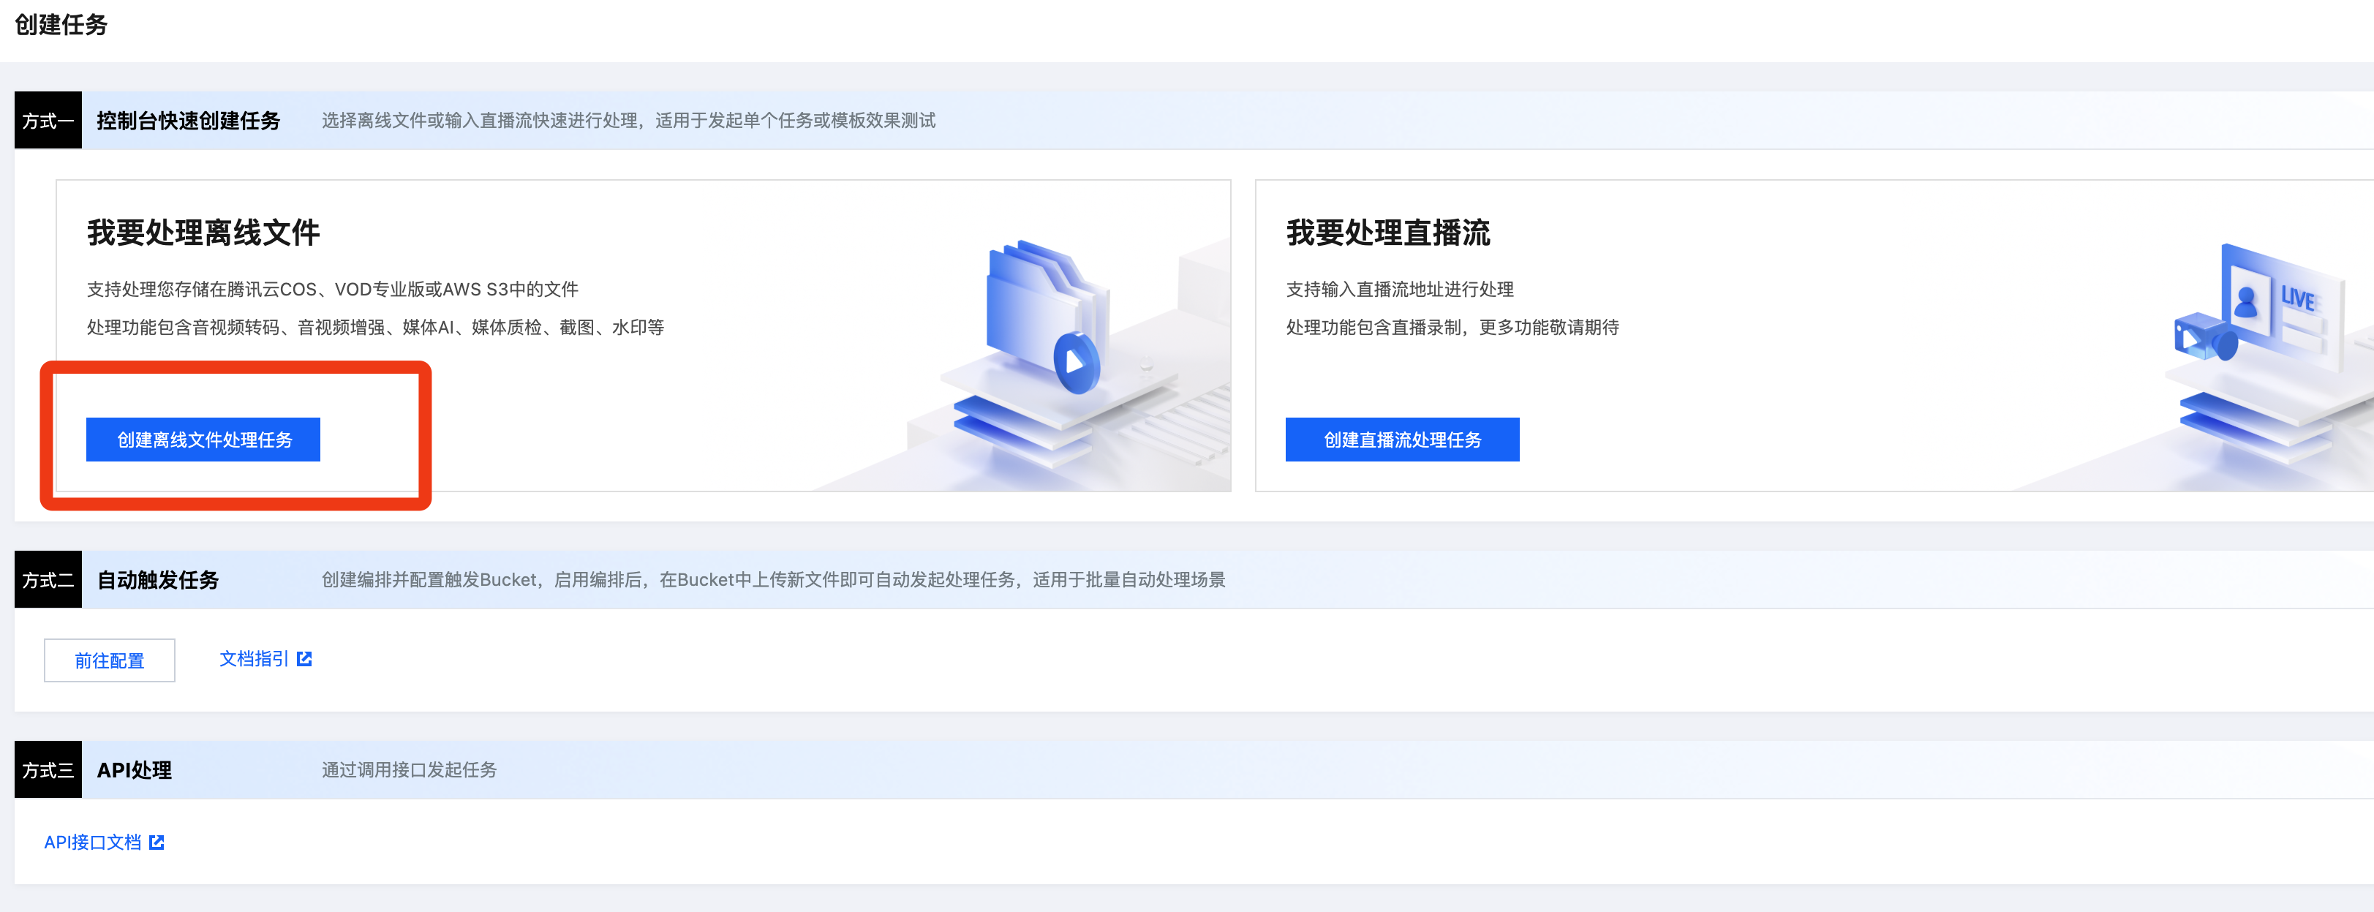The height and width of the screenshot is (912, 2374).
Task: Click the 我要处理离线文件 card title
Action: (x=203, y=232)
